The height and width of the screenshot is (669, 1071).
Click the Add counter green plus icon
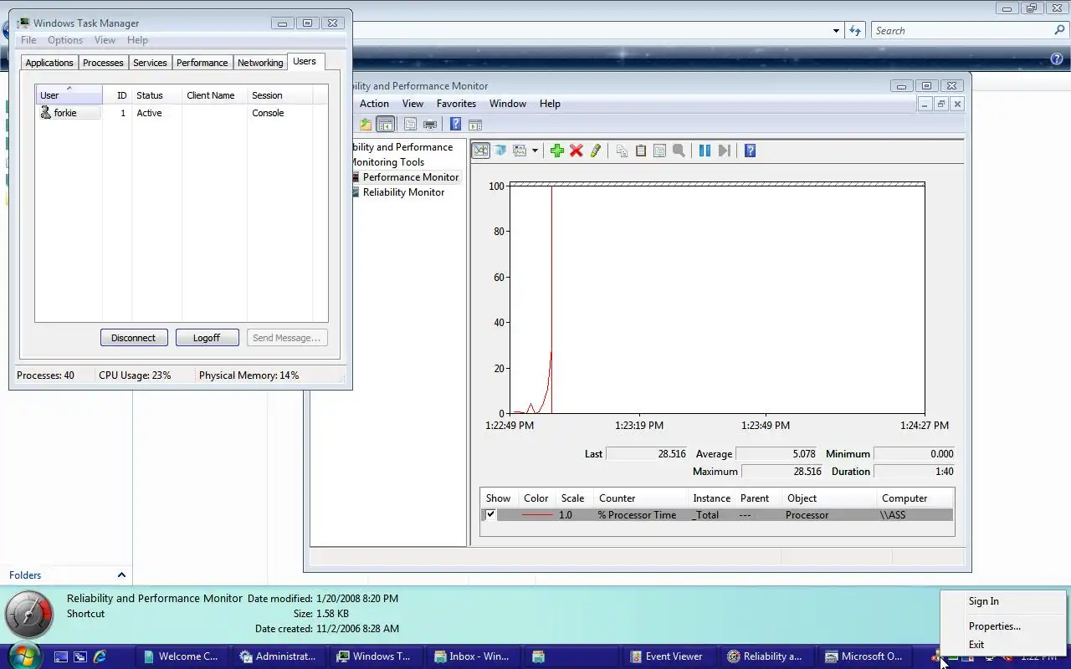(x=556, y=151)
